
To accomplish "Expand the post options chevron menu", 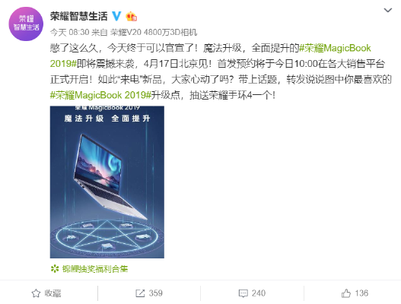I will [x=388, y=10].
